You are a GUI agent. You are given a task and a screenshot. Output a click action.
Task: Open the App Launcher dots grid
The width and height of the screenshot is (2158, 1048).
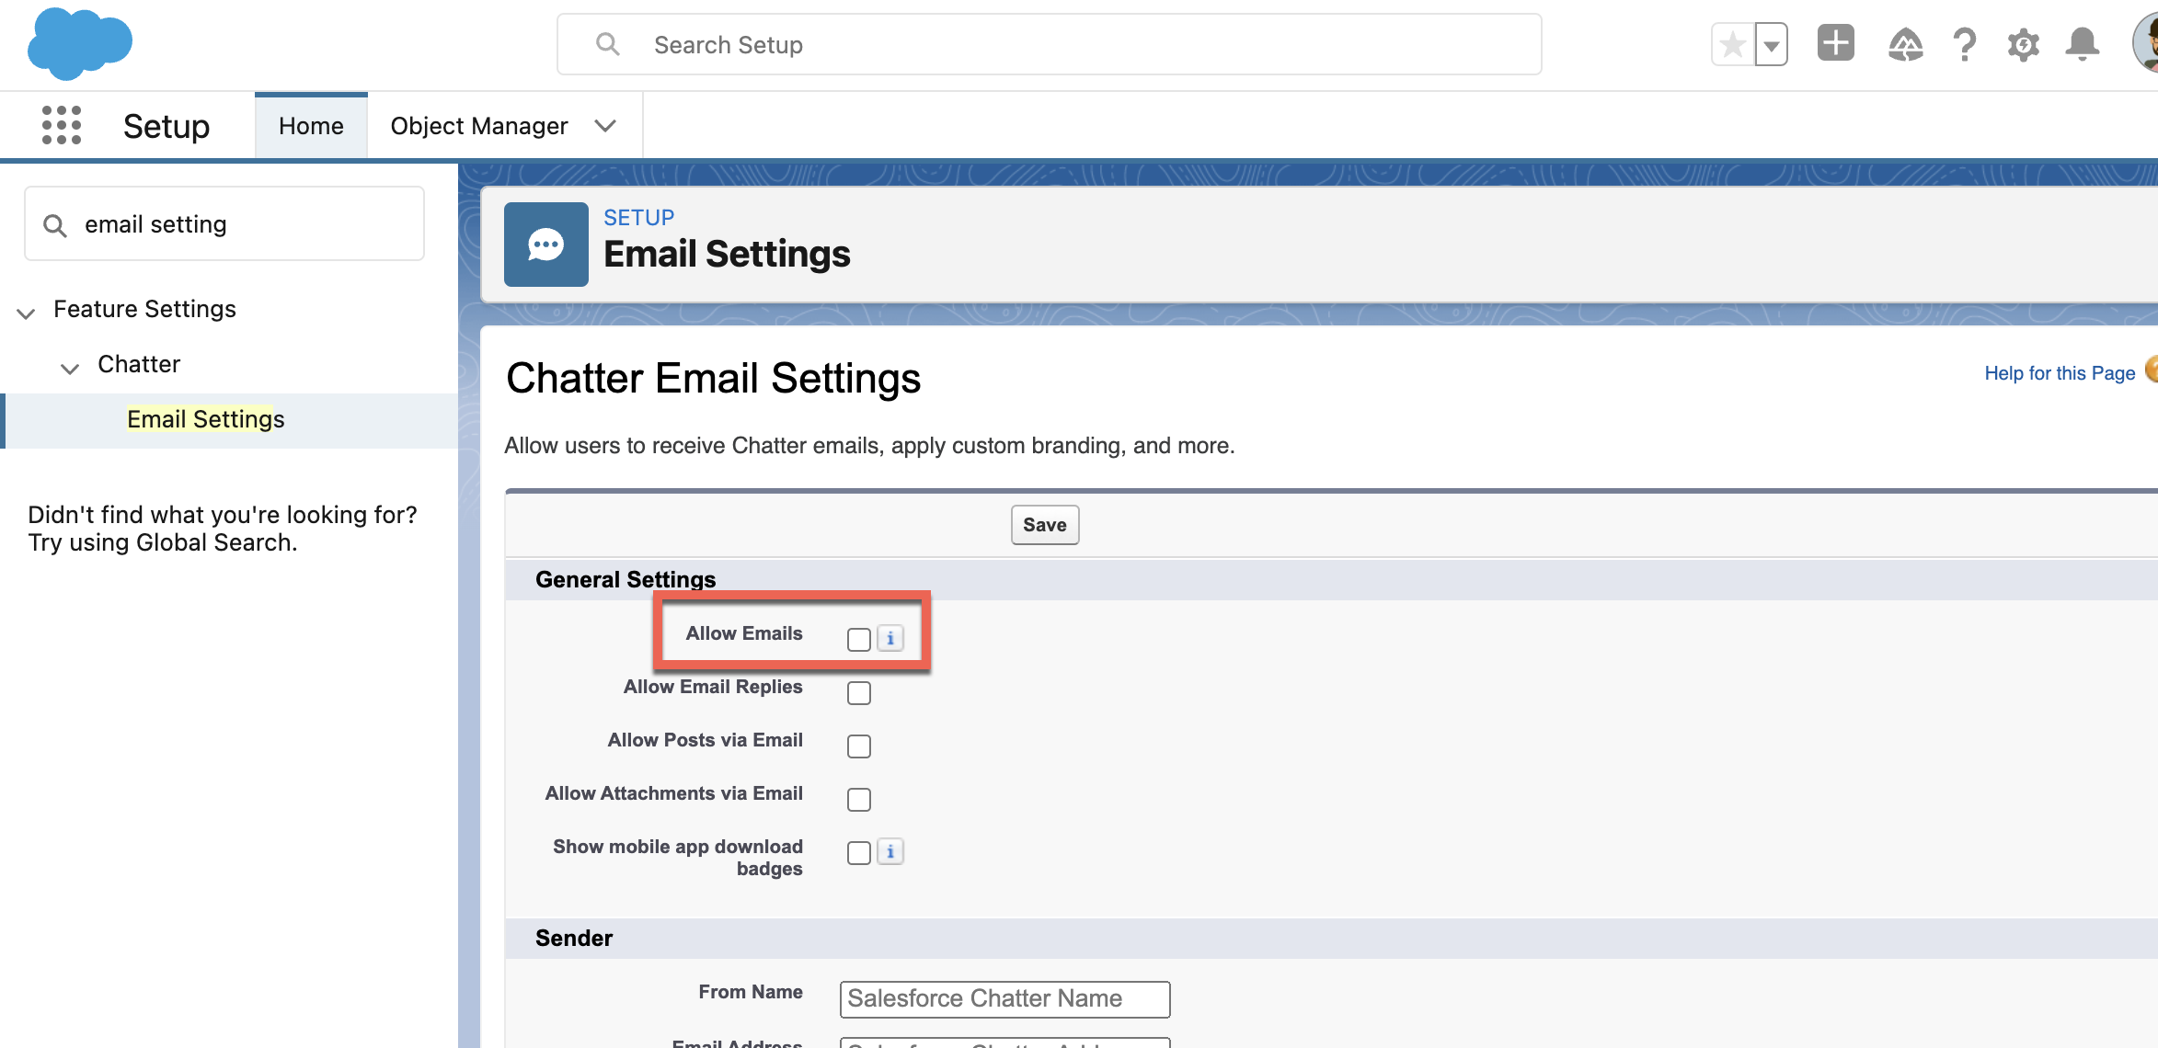point(62,125)
